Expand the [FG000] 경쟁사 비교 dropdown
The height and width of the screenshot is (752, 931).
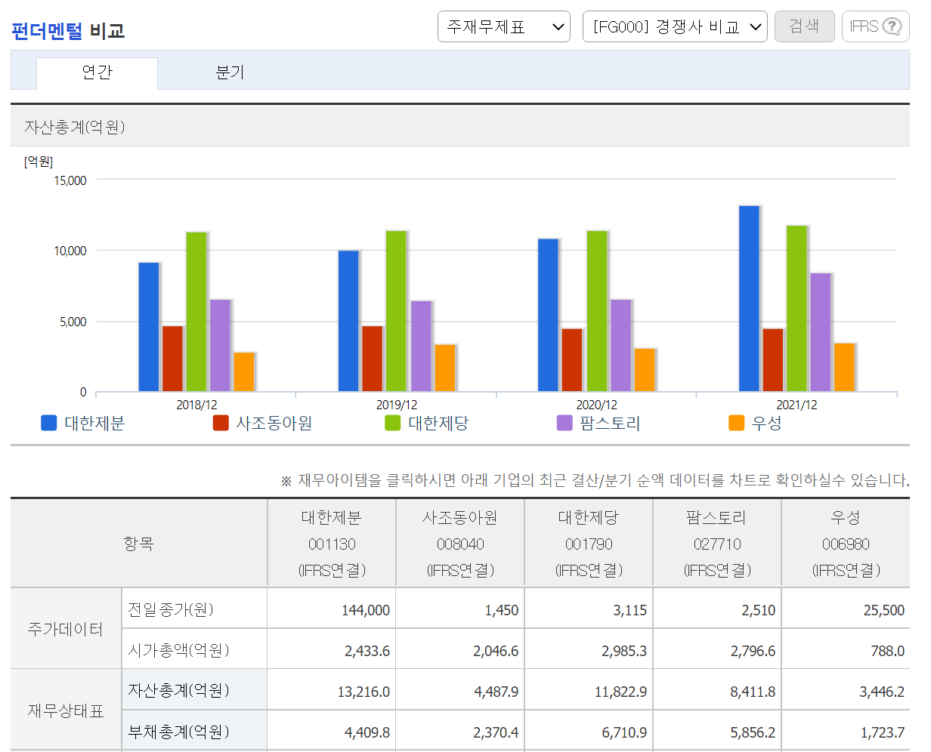click(x=675, y=26)
